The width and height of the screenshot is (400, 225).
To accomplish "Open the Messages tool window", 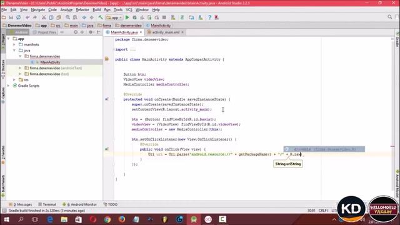I will 21,204.
